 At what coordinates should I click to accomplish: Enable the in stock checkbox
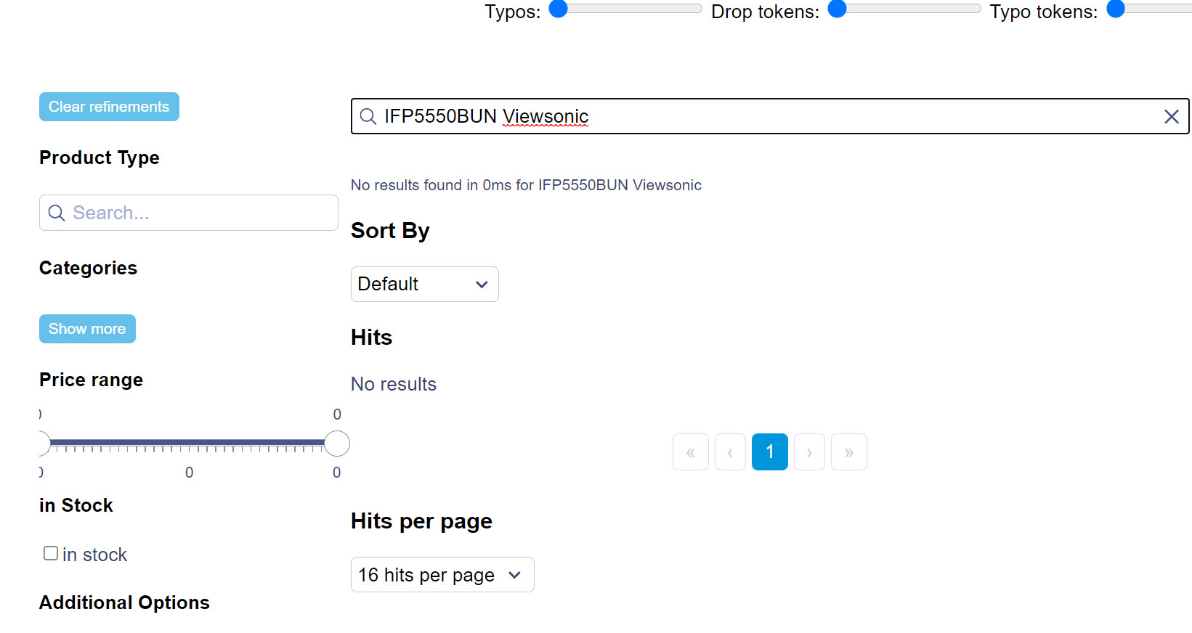(50, 552)
